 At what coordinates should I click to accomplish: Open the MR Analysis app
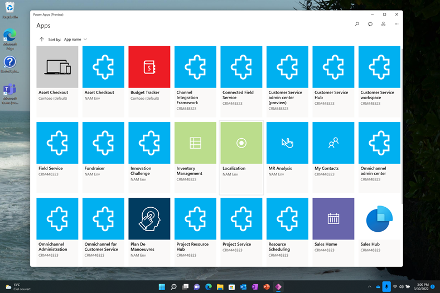coord(287,143)
